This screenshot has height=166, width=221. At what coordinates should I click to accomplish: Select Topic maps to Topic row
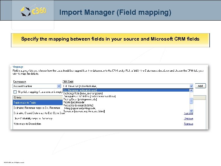tap(38, 102)
